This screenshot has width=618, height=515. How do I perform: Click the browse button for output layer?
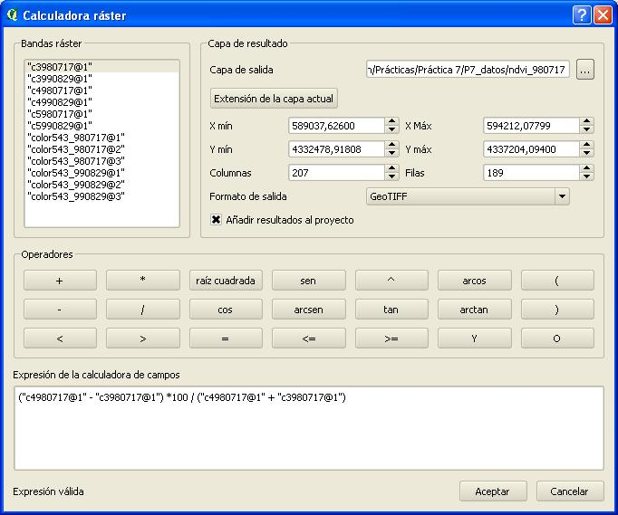pos(584,70)
